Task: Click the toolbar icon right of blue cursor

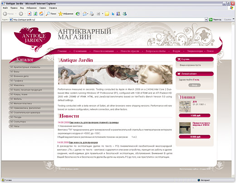Action: coord(118,14)
